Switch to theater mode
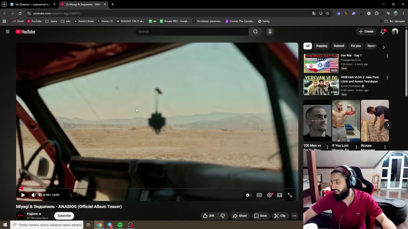Viewport: 408px width, 229px height. [x=280, y=195]
